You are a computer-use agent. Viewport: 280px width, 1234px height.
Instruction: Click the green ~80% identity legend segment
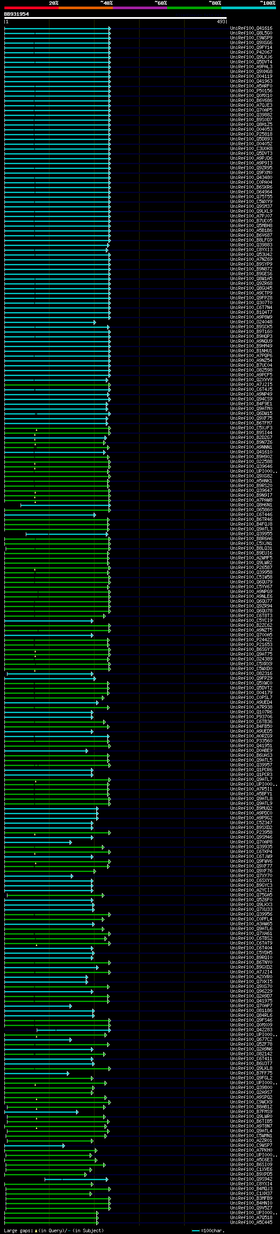point(194,8)
